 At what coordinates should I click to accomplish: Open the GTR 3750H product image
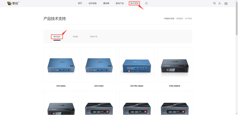[x=99, y=65]
